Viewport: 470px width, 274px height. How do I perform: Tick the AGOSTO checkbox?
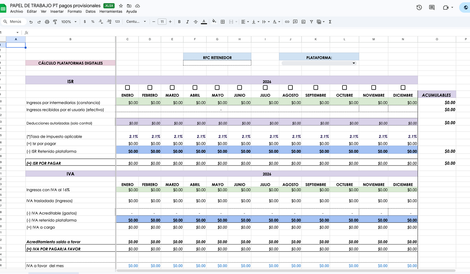[x=290, y=88]
